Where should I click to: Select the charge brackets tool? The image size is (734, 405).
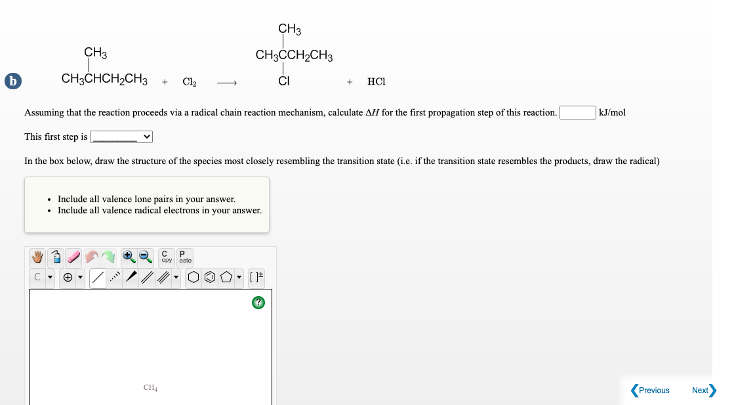(x=256, y=276)
